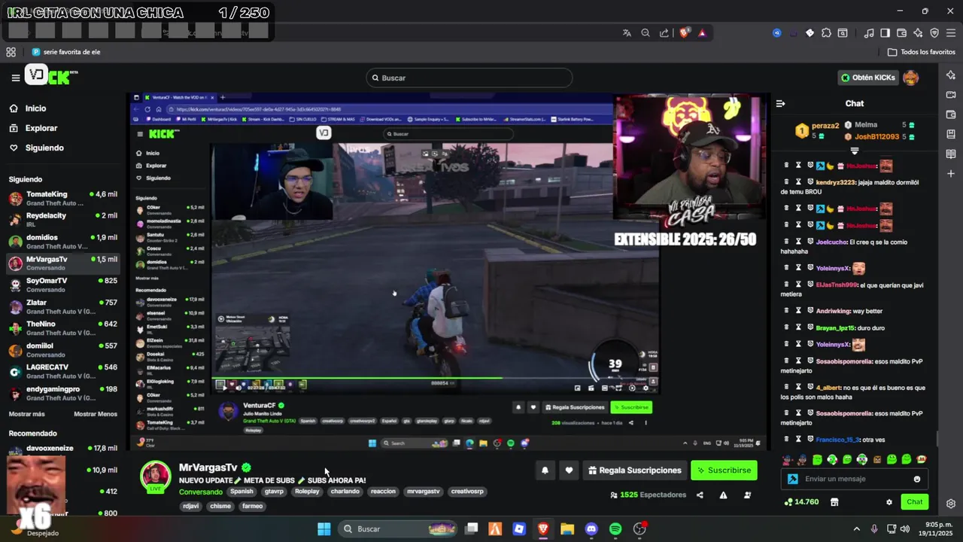The width and height of the screenshot is (963, 542).
Task: Toggle the follow heart for MrVargasTv
Action: pos(569,470)
